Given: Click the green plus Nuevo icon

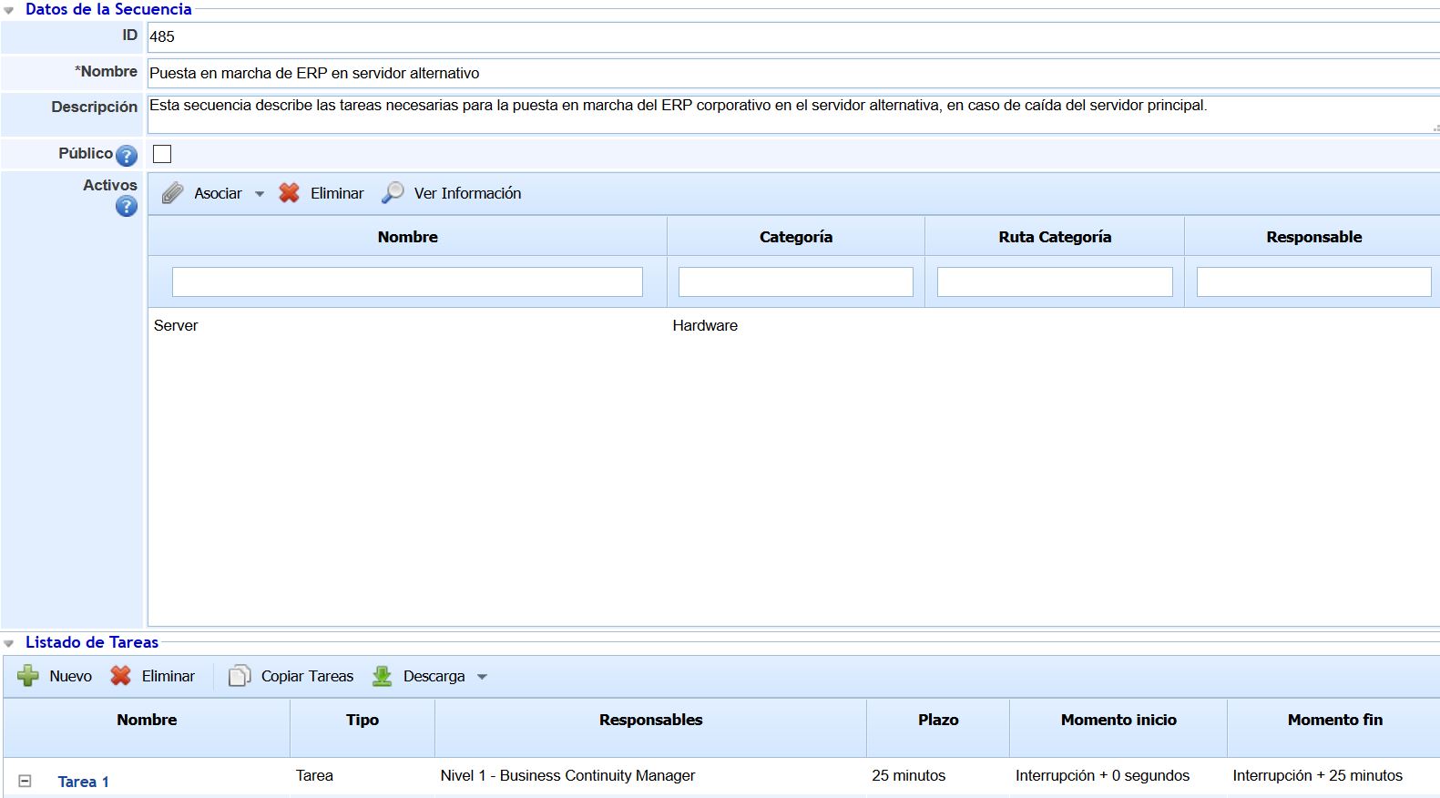Looking at the screenshot, I should [28, 676].
